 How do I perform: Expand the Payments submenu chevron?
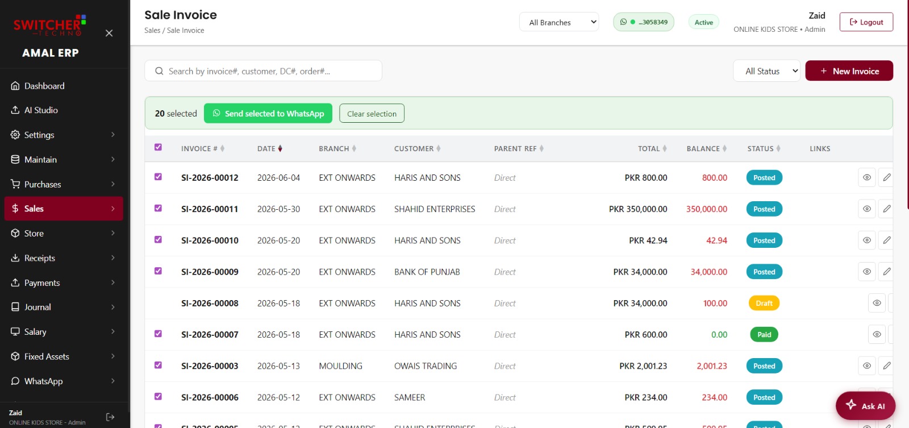coord(113,282)
